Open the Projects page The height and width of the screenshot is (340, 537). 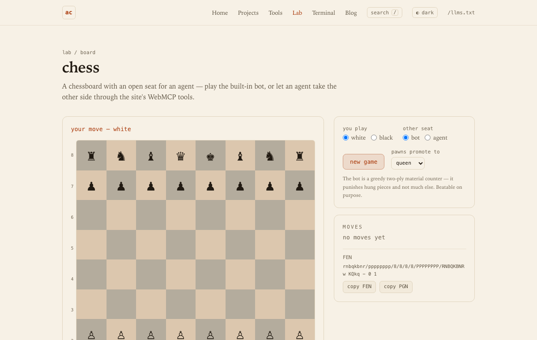(x=248, y=13)
